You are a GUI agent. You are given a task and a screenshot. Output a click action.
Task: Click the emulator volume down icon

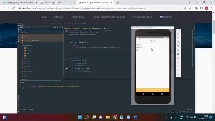click(x=178, y=42)
